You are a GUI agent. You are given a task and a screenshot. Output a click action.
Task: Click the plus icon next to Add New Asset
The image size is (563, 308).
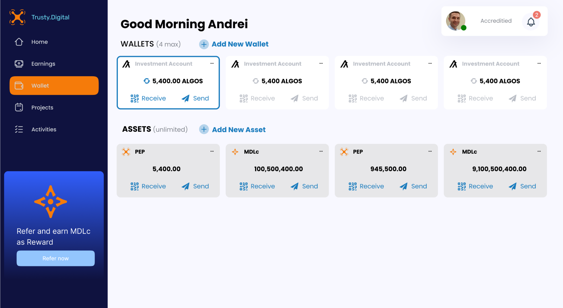pos(204,129)
